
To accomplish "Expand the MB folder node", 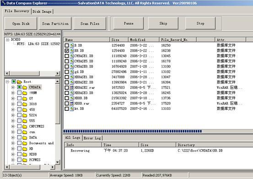I will tap(13, 149).
